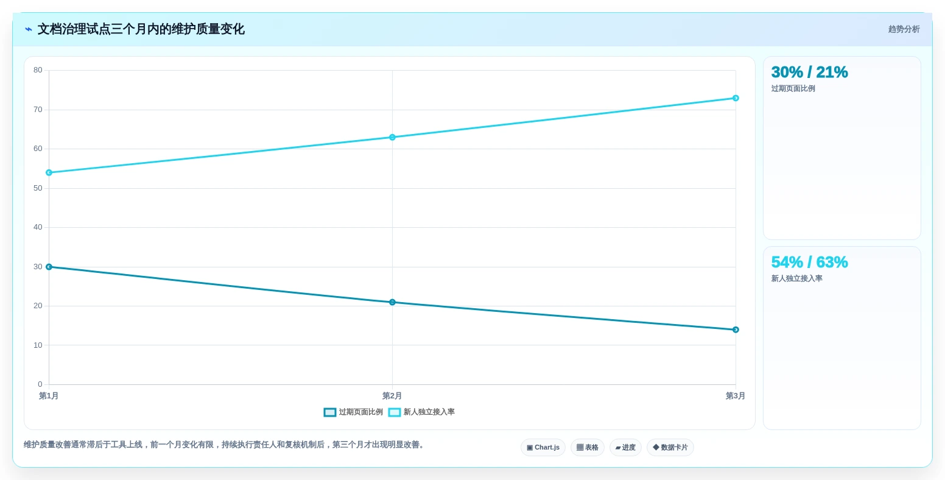
Task: Click the summary text starting 维护质量改善通常
Action: tap(225, 445)
